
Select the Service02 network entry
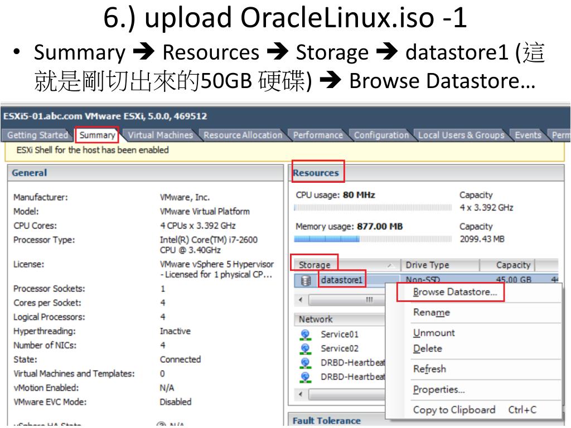340,349
